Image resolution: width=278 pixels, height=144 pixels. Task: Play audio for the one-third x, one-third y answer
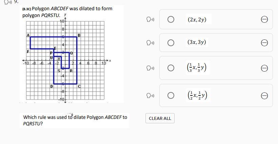[150, 68]
